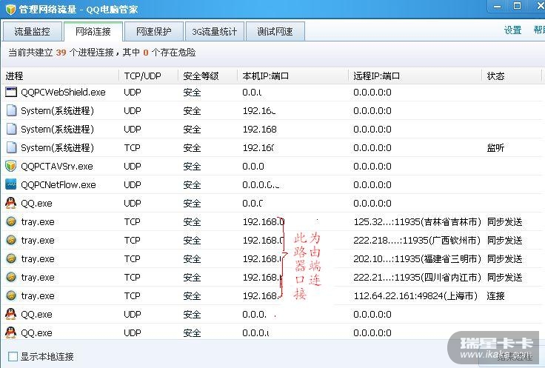
Task: Switch to the 流量监控 tab
Action: [33, 32]
